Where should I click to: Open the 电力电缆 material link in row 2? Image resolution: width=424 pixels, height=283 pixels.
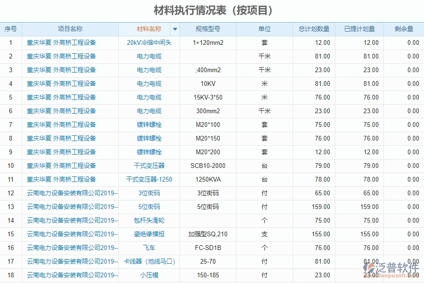(x=147, y=56)
